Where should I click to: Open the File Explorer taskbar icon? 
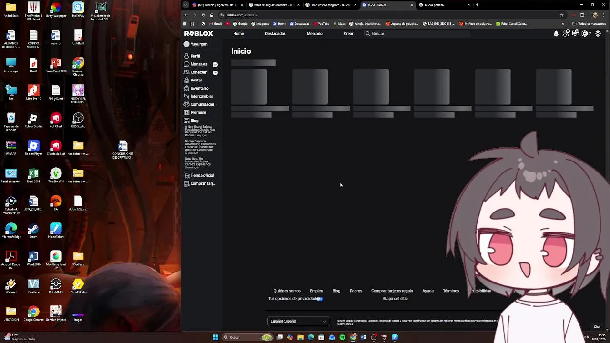point(300,337)
